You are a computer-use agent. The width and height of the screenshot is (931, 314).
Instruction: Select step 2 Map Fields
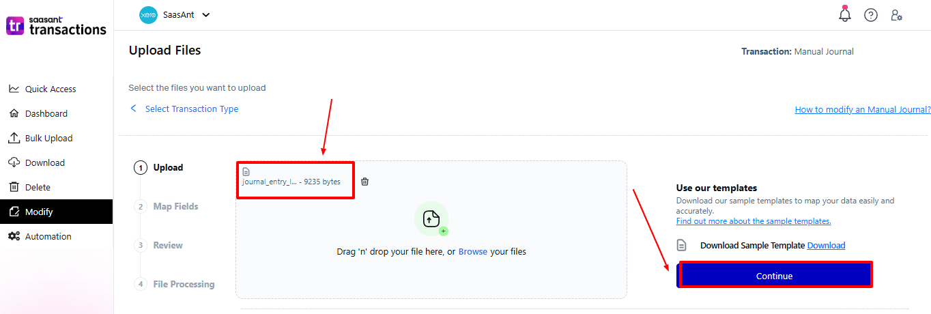click(167, 207)
